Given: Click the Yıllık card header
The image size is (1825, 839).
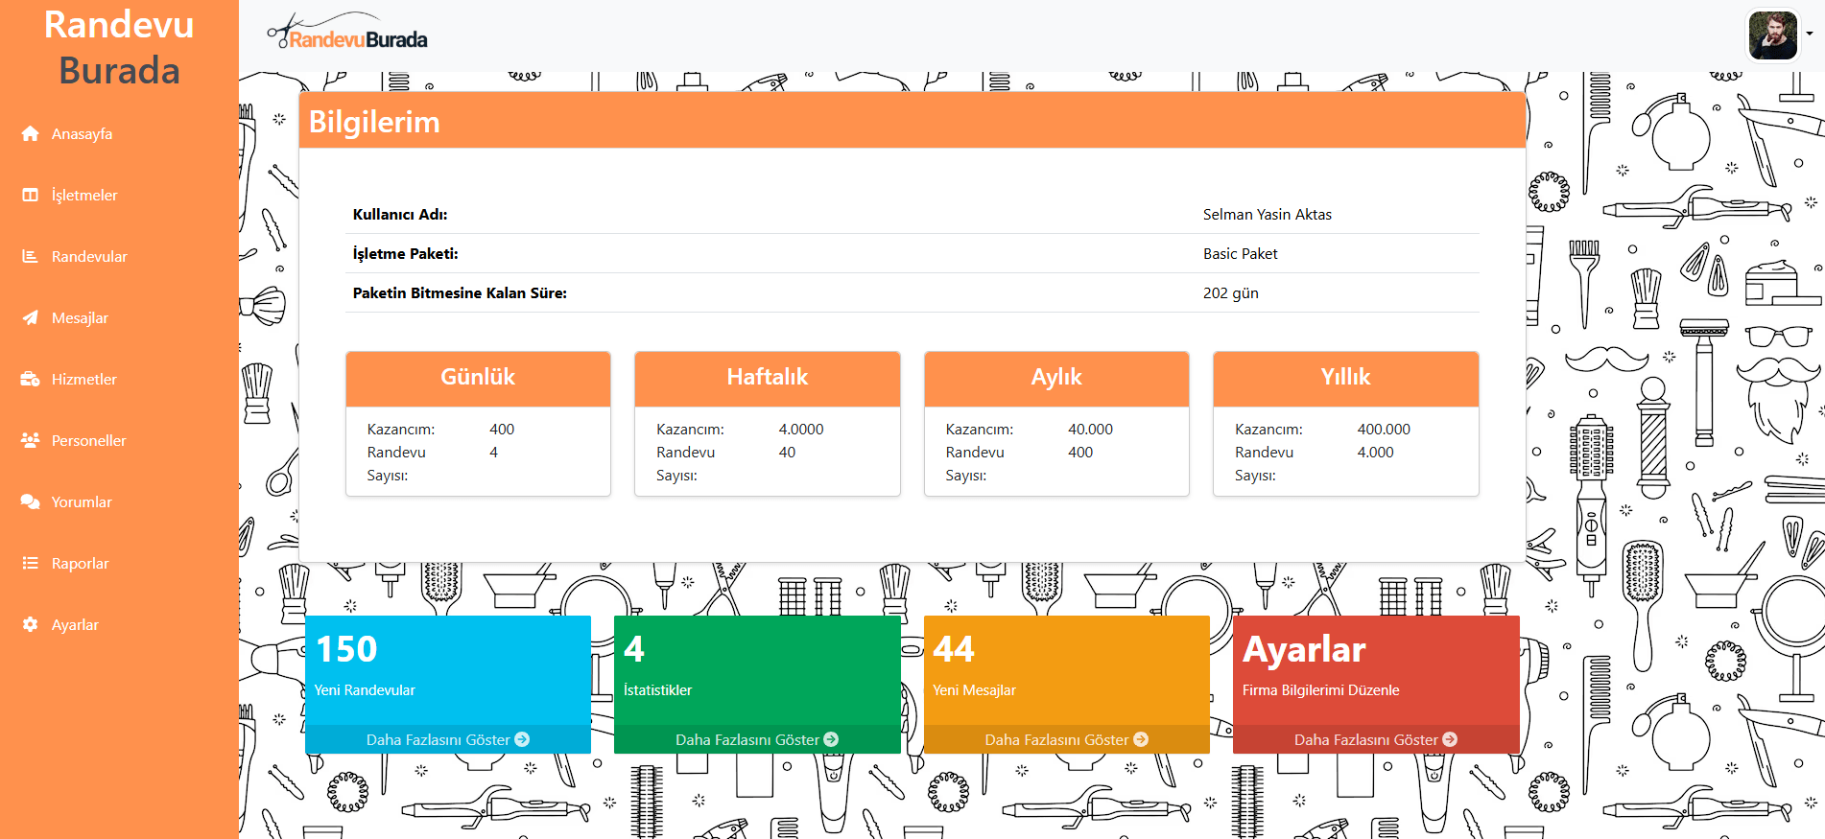Looking at the screenshot, I should [x=1346, y=378].
